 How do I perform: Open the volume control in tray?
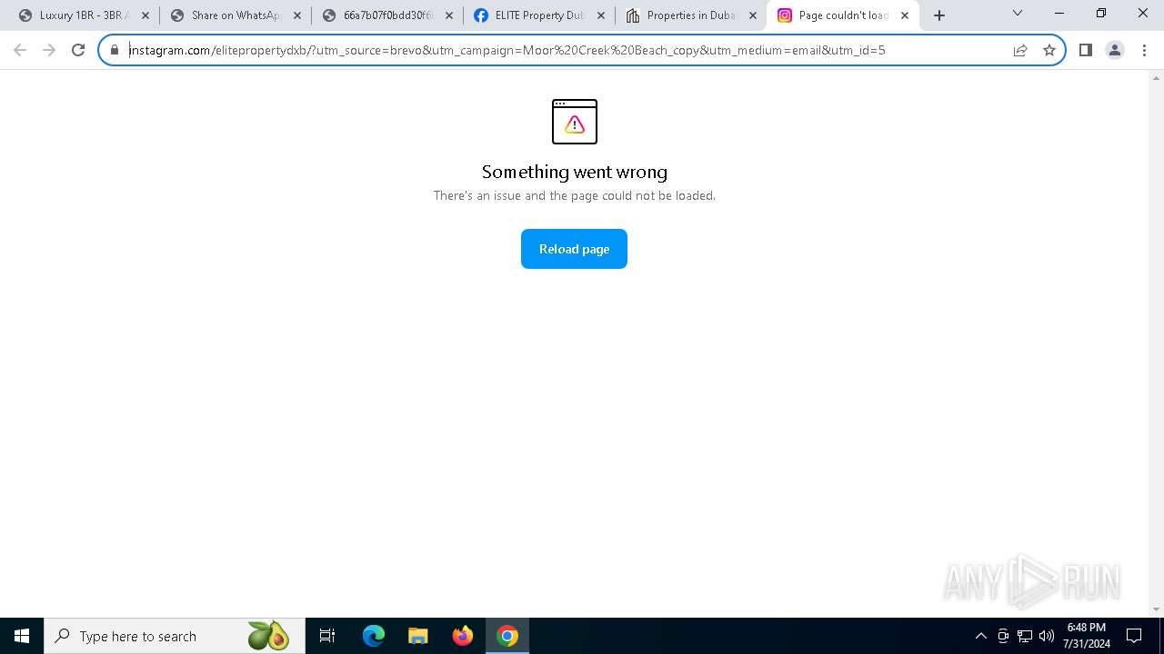coord(1047,636)
